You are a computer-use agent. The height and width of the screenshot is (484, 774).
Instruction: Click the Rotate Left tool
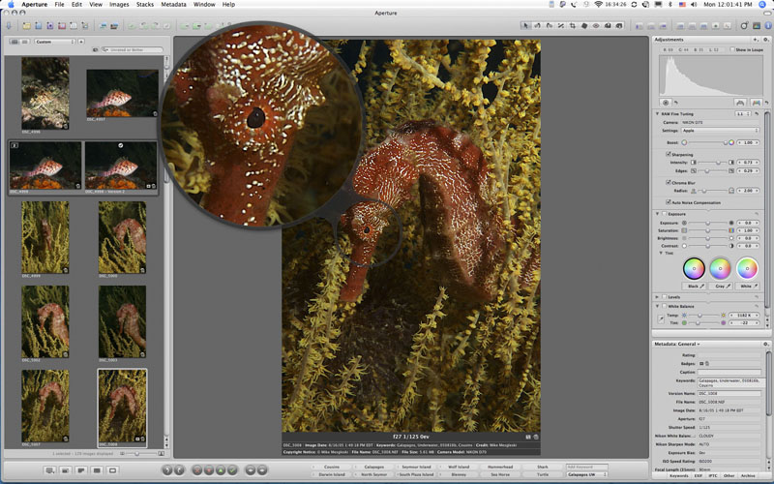click(538, 25)
